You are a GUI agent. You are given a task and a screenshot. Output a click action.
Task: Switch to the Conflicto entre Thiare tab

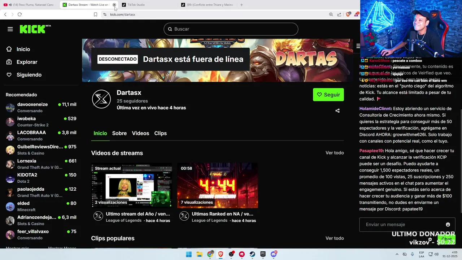point(208,5)
